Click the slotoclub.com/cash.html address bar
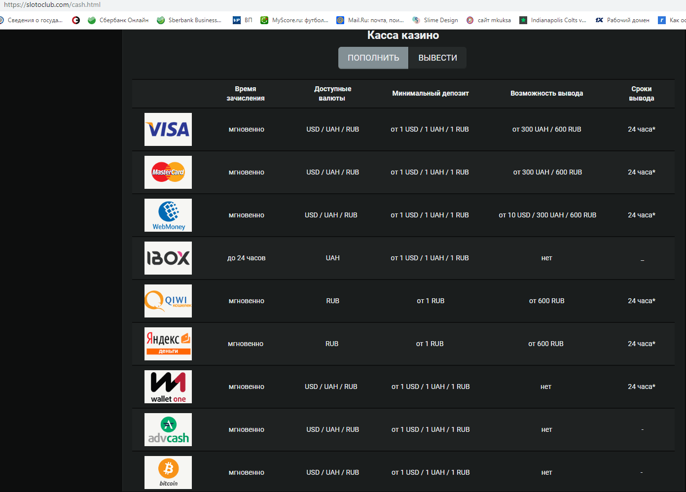686x492 pixels. (52, 5)
